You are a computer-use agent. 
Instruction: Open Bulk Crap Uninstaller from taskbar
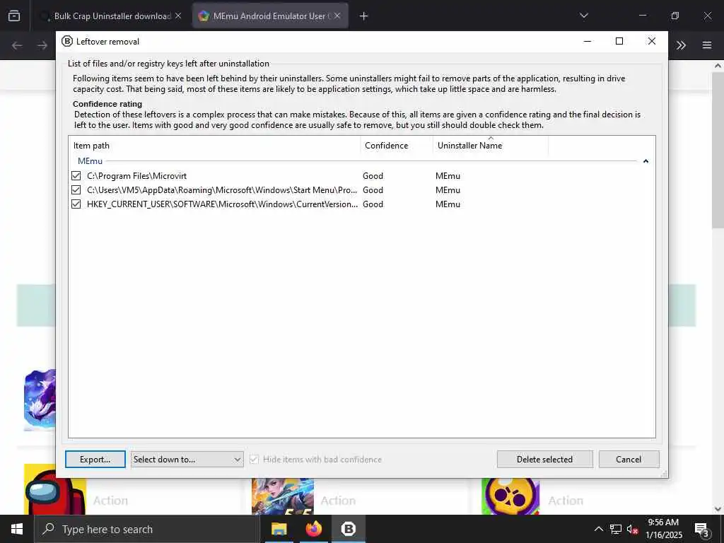pos(349,529)
